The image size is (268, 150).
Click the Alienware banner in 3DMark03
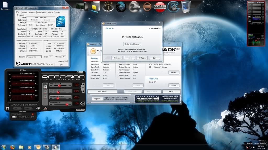(157, 99)
